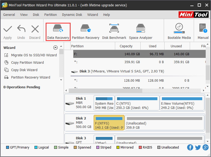The image size is (211, 157).
Task: Click scroll down arrow in Wizard panel
Action: point(61,80)
